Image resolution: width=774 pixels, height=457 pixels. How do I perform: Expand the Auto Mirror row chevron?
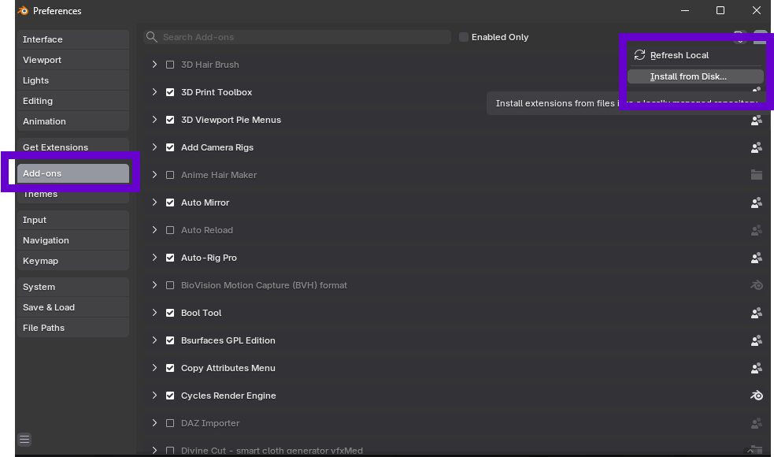(x=154, y=202)
